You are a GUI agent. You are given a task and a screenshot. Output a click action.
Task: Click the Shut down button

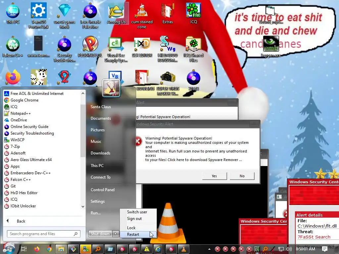100,233
